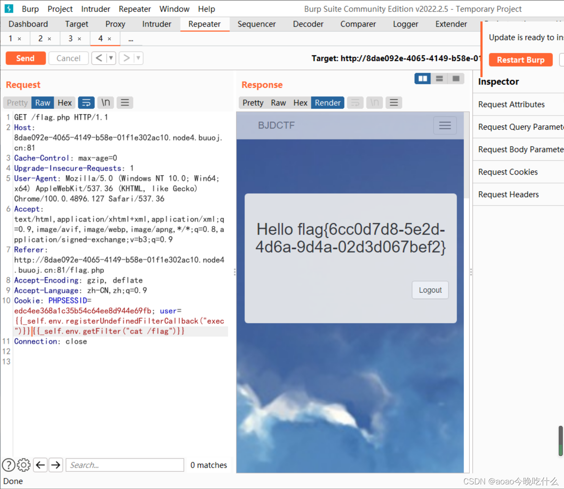
Task: Open the help question mark icon
Action: coord(9,465)
